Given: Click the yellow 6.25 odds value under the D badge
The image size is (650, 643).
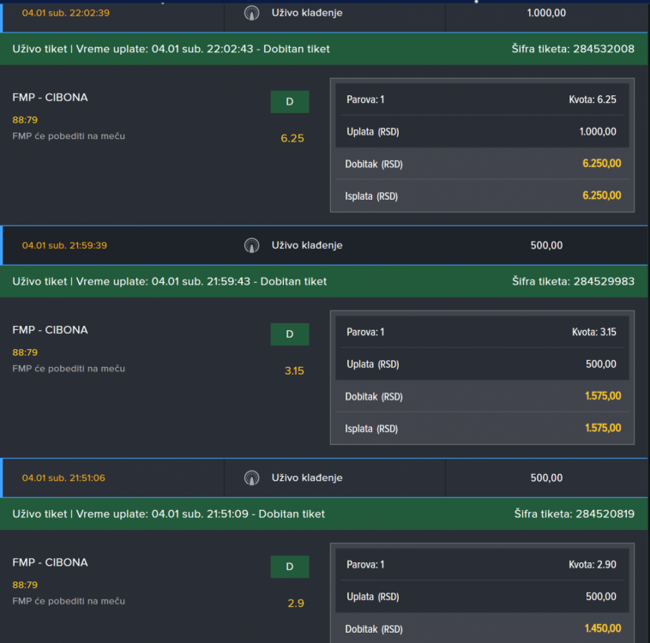Looking at the screenshot, I should coord(292,138).
